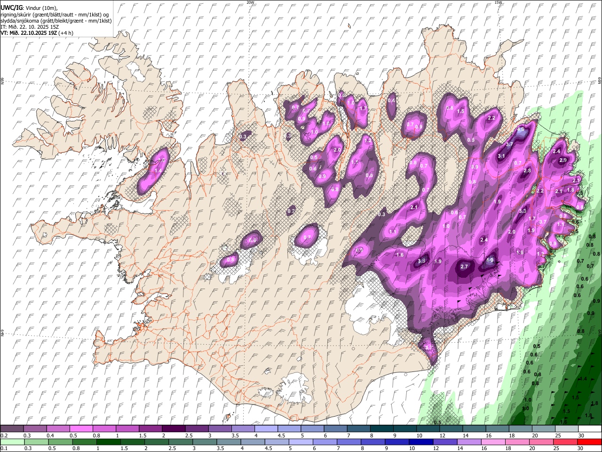The height and width of the screenshot is (452, 602).
Task: Click the '18' label on the rain scale
Action: click(507, 449)
